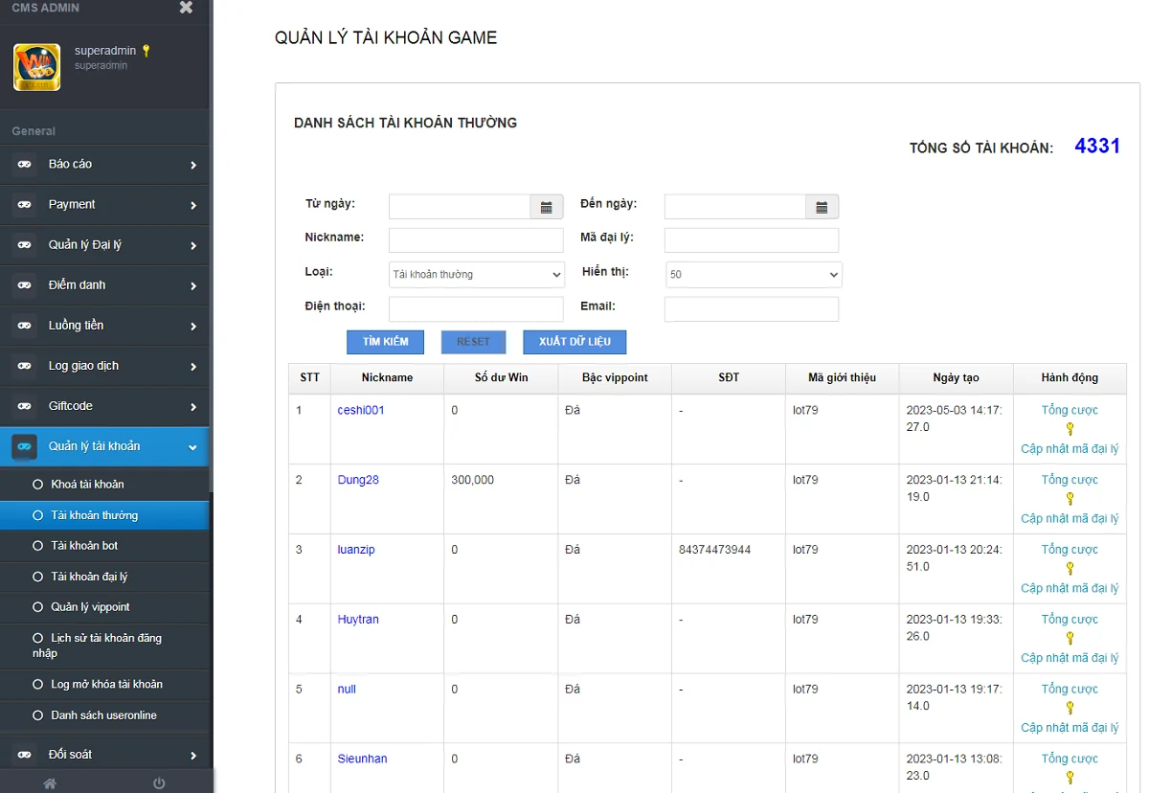Click the key icon in ceshi001 row
The height and width of the screenshot is (793, 1149).
point(1070,429)
